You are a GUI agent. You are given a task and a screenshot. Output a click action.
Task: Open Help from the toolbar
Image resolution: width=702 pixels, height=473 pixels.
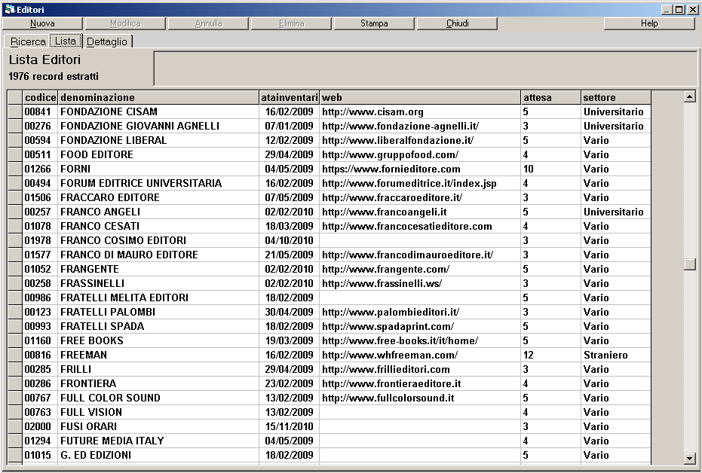click(648, 23)
